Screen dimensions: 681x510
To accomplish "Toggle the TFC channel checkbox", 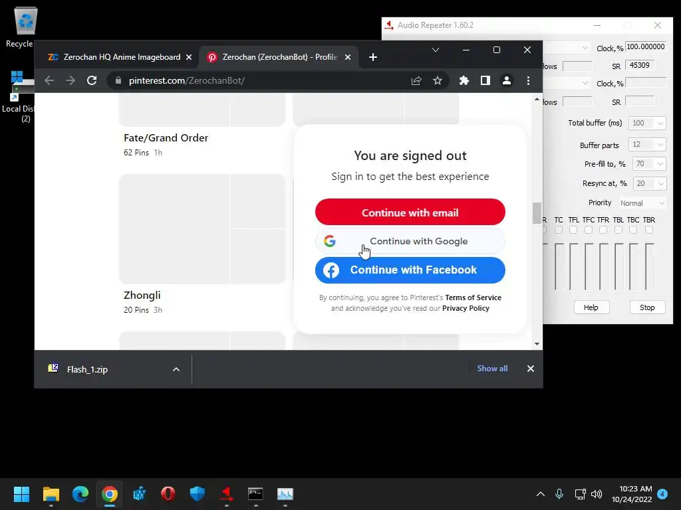I will pos(589,230).
